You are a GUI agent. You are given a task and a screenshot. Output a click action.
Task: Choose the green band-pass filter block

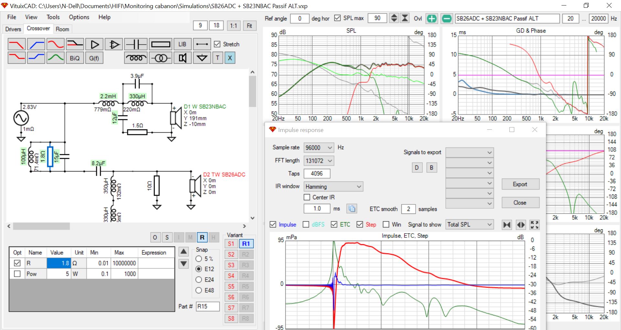[55, 58]
